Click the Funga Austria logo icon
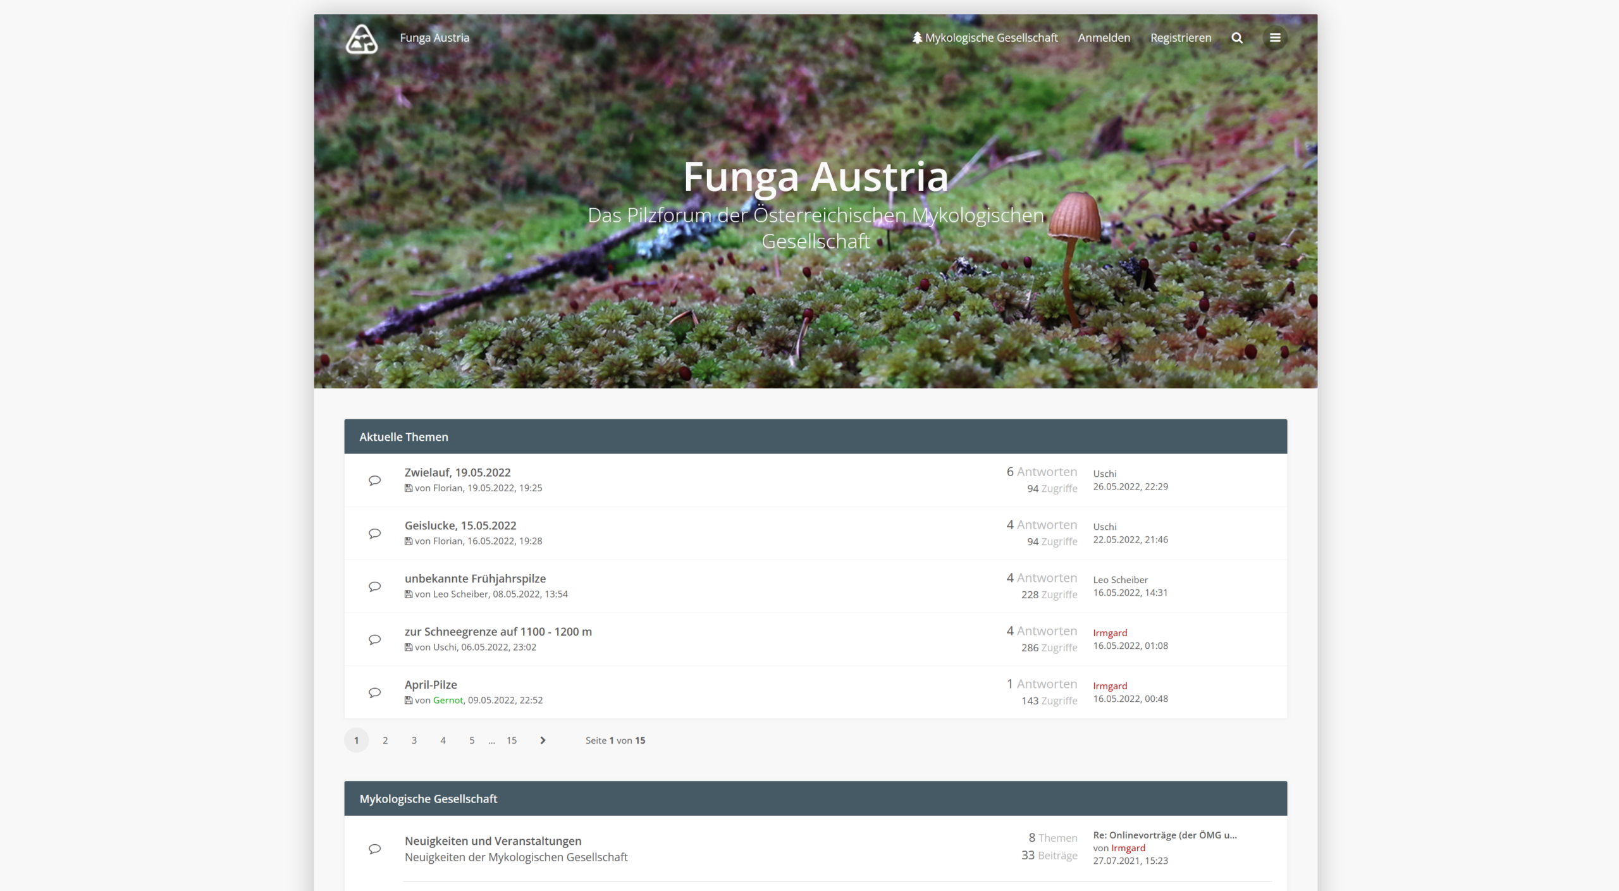This screenshot has height=891, width=1619. [362, 39]
